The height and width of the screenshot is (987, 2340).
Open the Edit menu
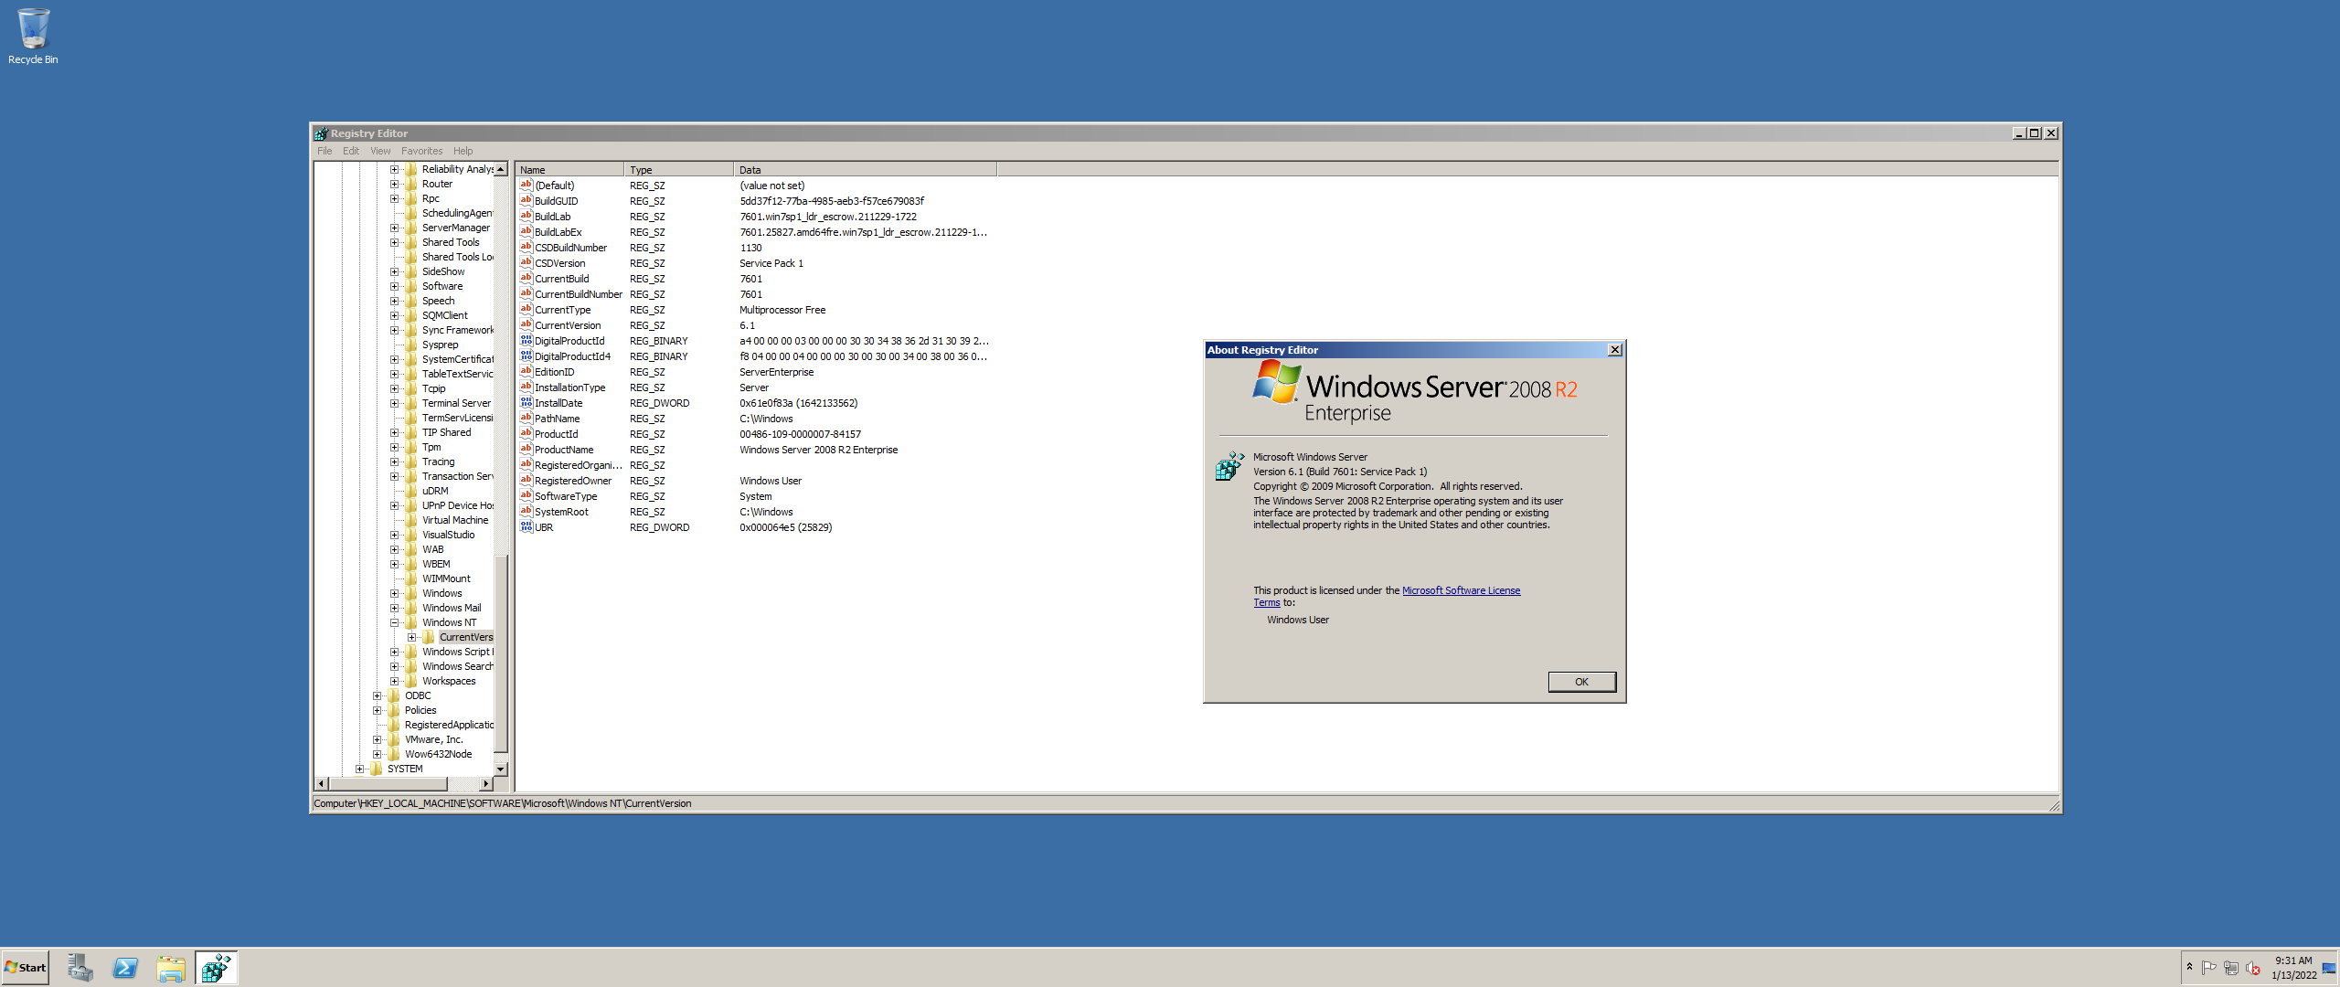point(351,151)
